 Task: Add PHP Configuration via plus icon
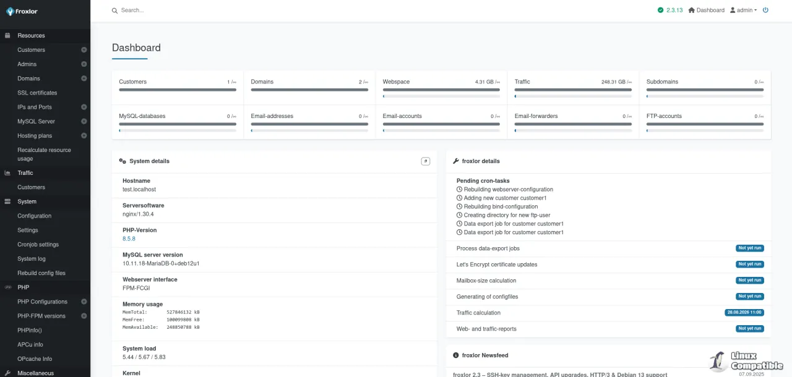click(x=84, y=302)
